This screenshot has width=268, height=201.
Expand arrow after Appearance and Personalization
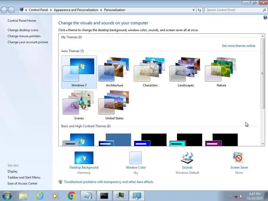pyautogui.click(x=101, y=10)
